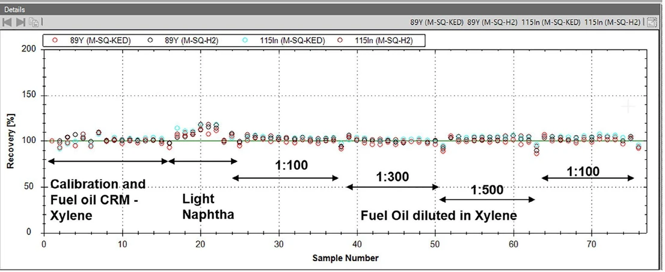Click the expand view icon at top right
Image resolution: width=665 pixels, height=272 pixels.
coord(651,22)
